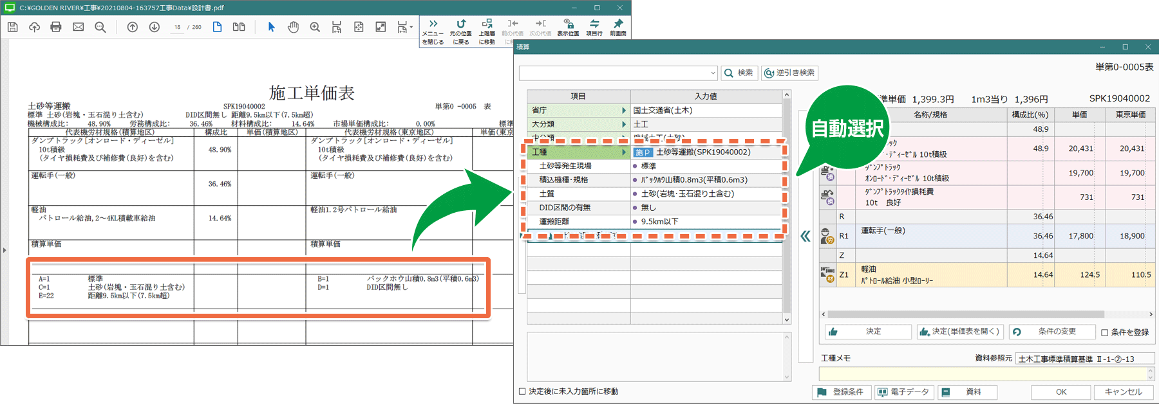This screenshot has height=405, width=1159.
Task: Select the 土質 item row
Action: pos(654,194)
